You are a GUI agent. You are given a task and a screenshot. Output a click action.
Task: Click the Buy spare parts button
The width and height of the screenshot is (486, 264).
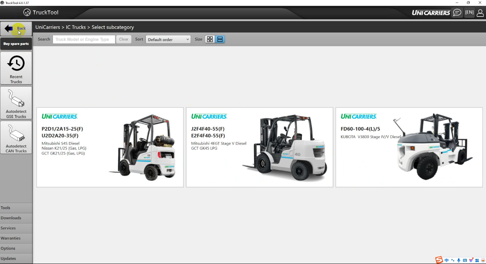pyautogui.click(x=16, y=44)
